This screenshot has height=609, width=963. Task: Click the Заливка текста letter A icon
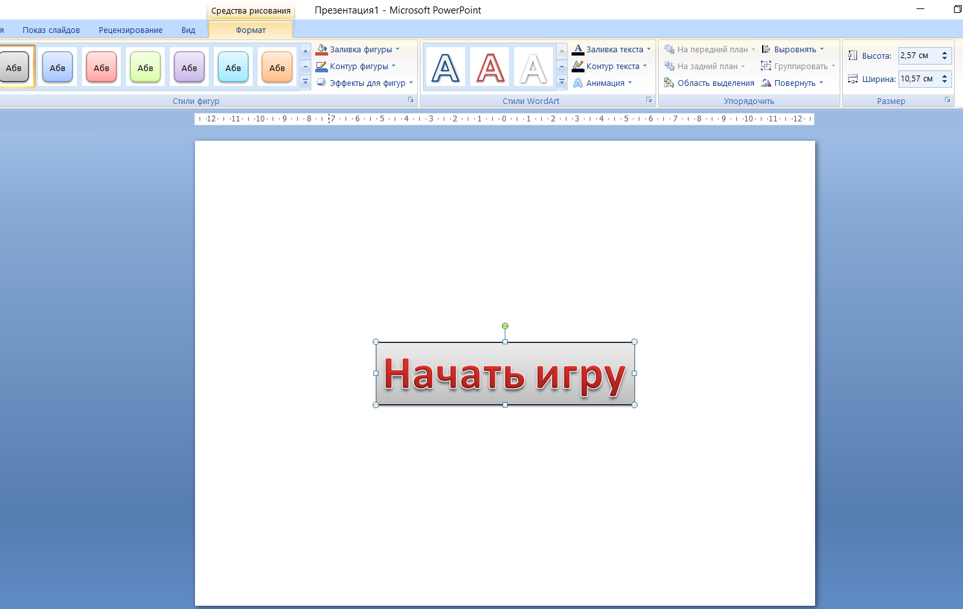tap(578, 49)
